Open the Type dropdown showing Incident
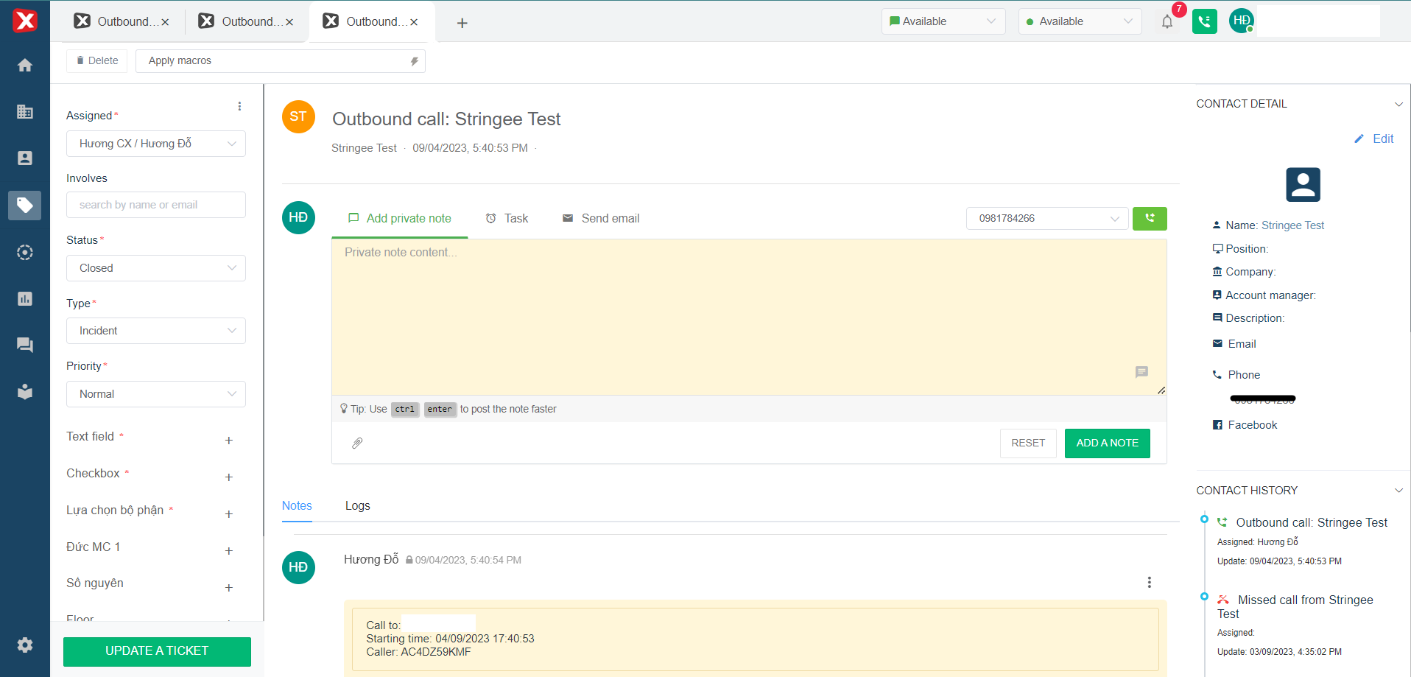The image size is (1411, 677). [x=156, y=331]
